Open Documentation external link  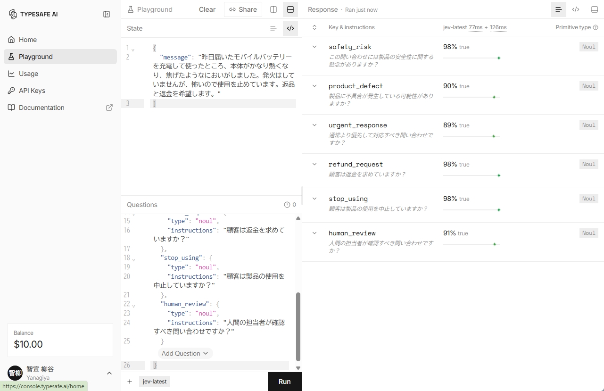(x=60, y=108)
